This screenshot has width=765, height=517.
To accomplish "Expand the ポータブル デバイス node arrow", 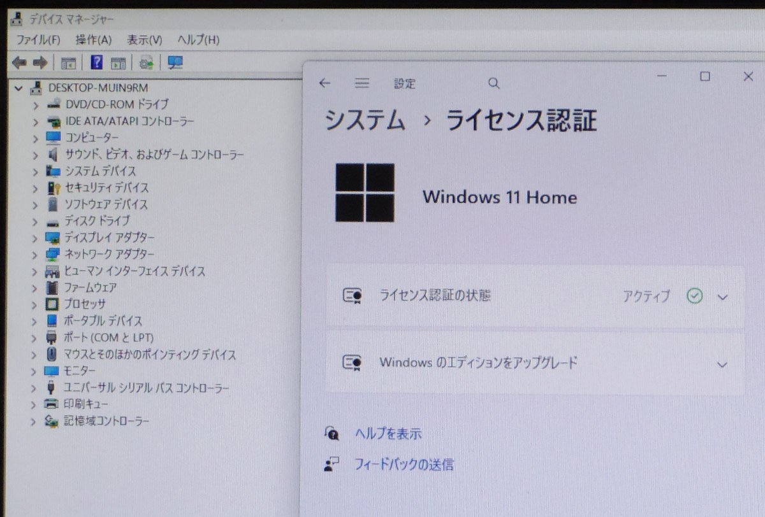I will (36, 321).
